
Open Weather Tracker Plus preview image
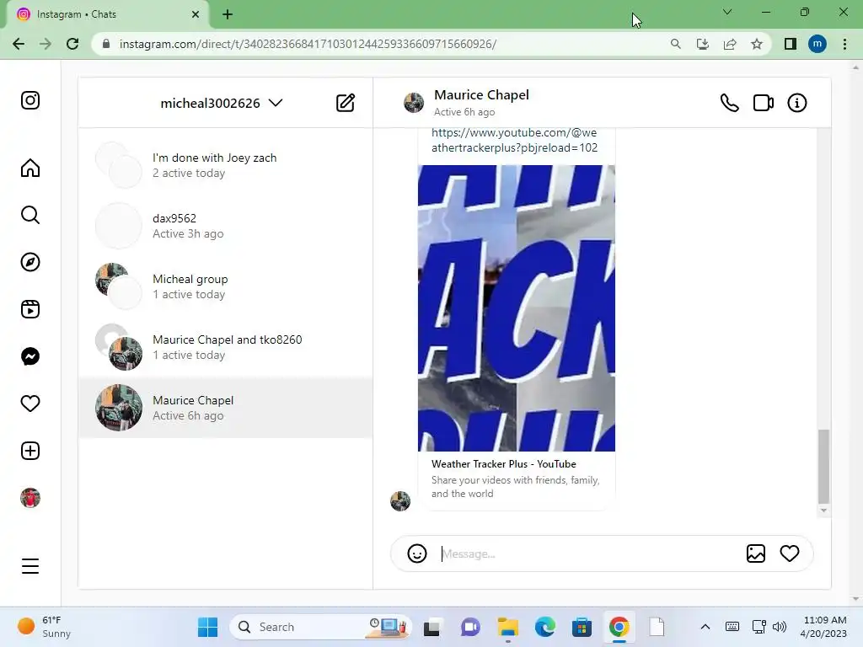[x=517, y=308]
